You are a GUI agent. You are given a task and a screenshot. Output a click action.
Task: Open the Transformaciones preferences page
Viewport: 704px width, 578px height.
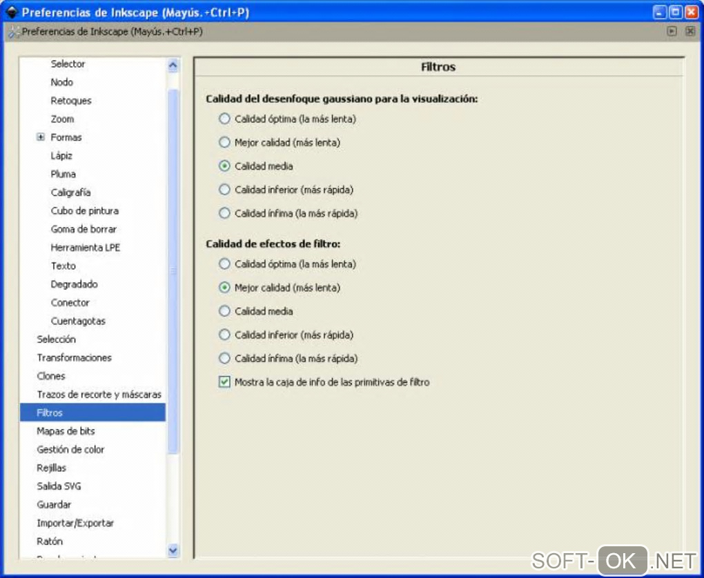click(x=74, y=358)
